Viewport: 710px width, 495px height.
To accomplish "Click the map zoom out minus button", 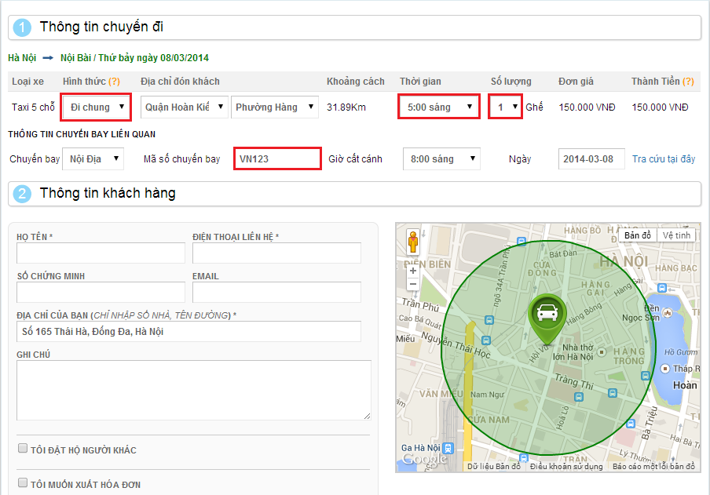I will pyautogui.click(x=413, y=284).
